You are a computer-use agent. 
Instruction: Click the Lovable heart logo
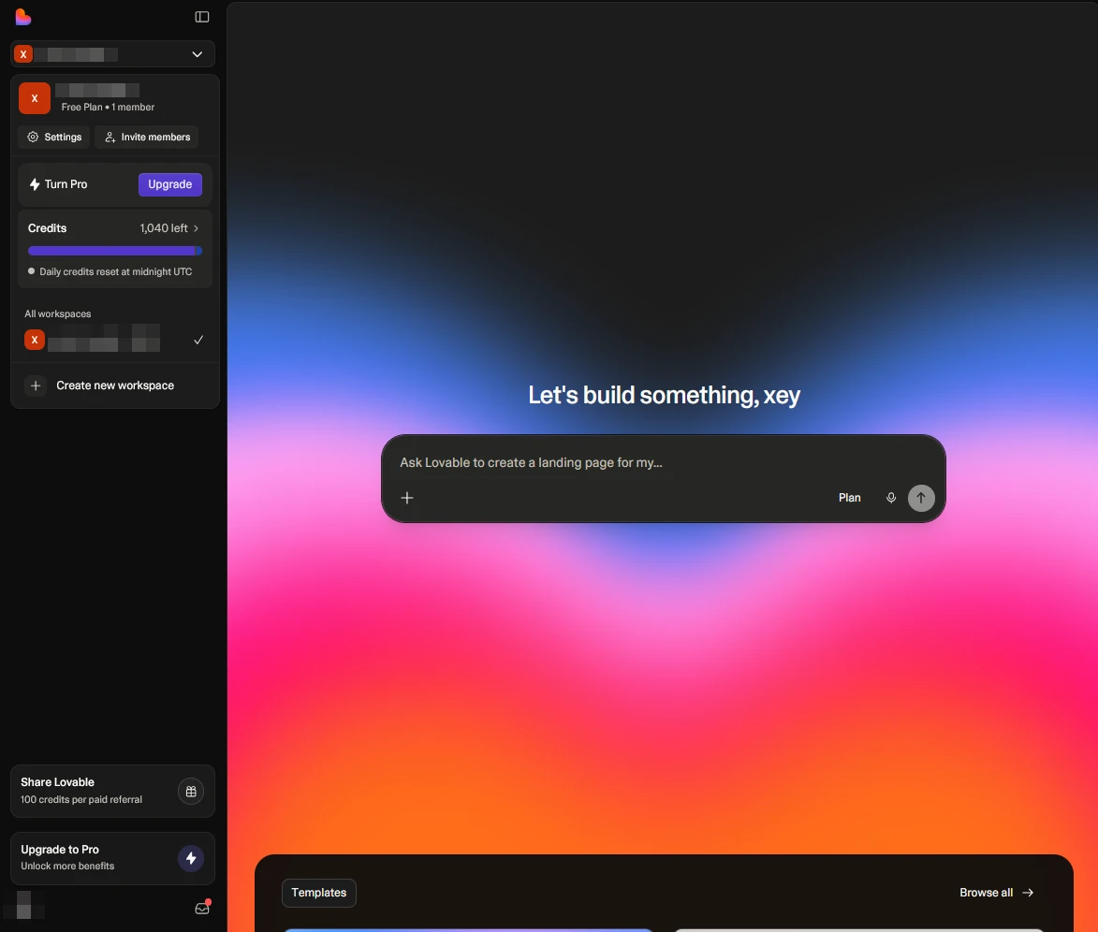(23, 17)
